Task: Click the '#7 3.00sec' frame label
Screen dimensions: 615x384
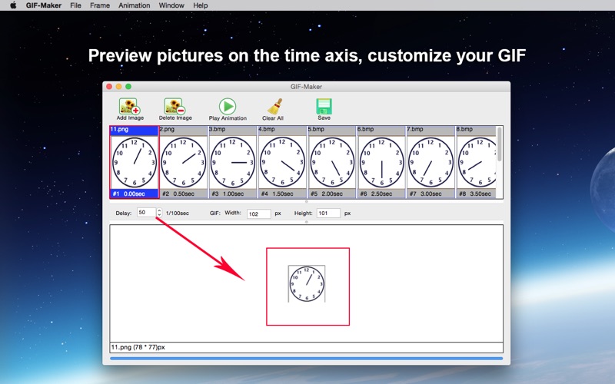Action: (425, 194)
